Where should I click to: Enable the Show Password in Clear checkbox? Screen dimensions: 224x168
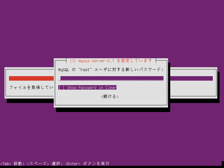coord(87,88)
